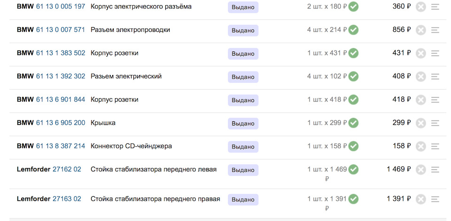The height and width of the screenshot is (221, 451).
Task: Click green checkmark on 61 13 6 901 844 row
Action: pos(353,100)
